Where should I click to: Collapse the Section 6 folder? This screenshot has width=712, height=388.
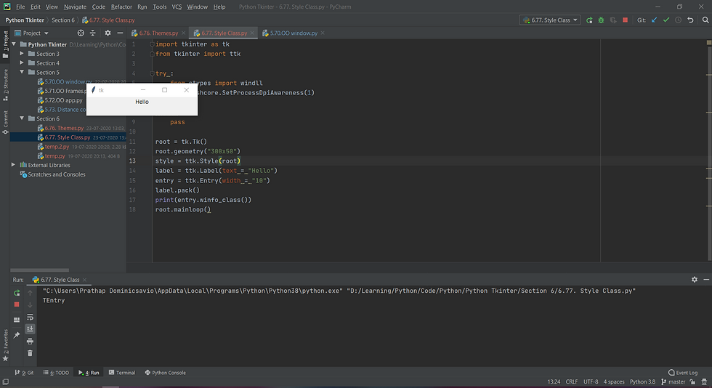tap(22, 118)
